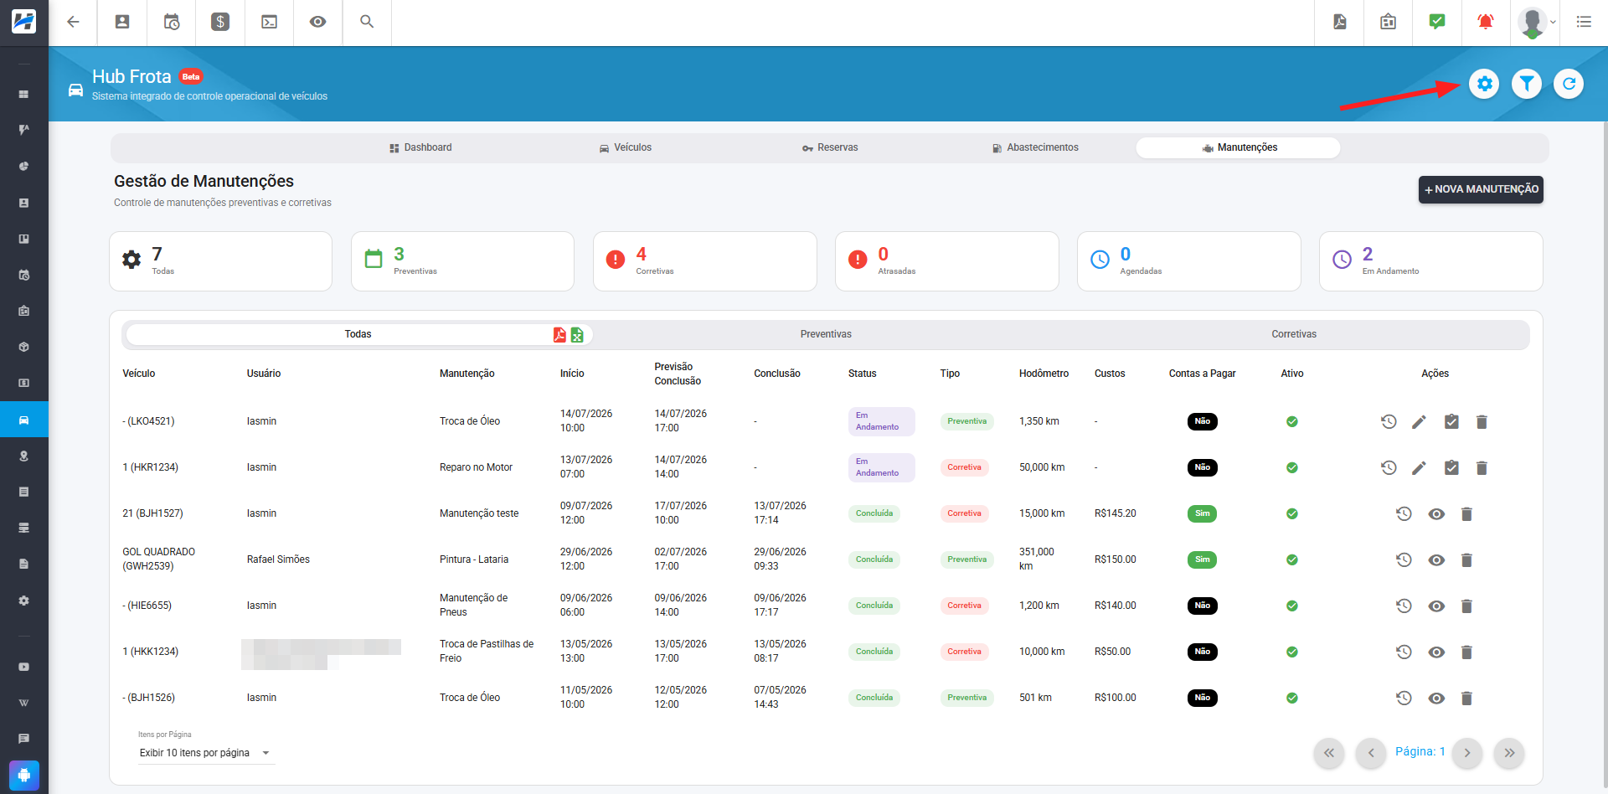Export Todas list as PDF

point(559,334)
